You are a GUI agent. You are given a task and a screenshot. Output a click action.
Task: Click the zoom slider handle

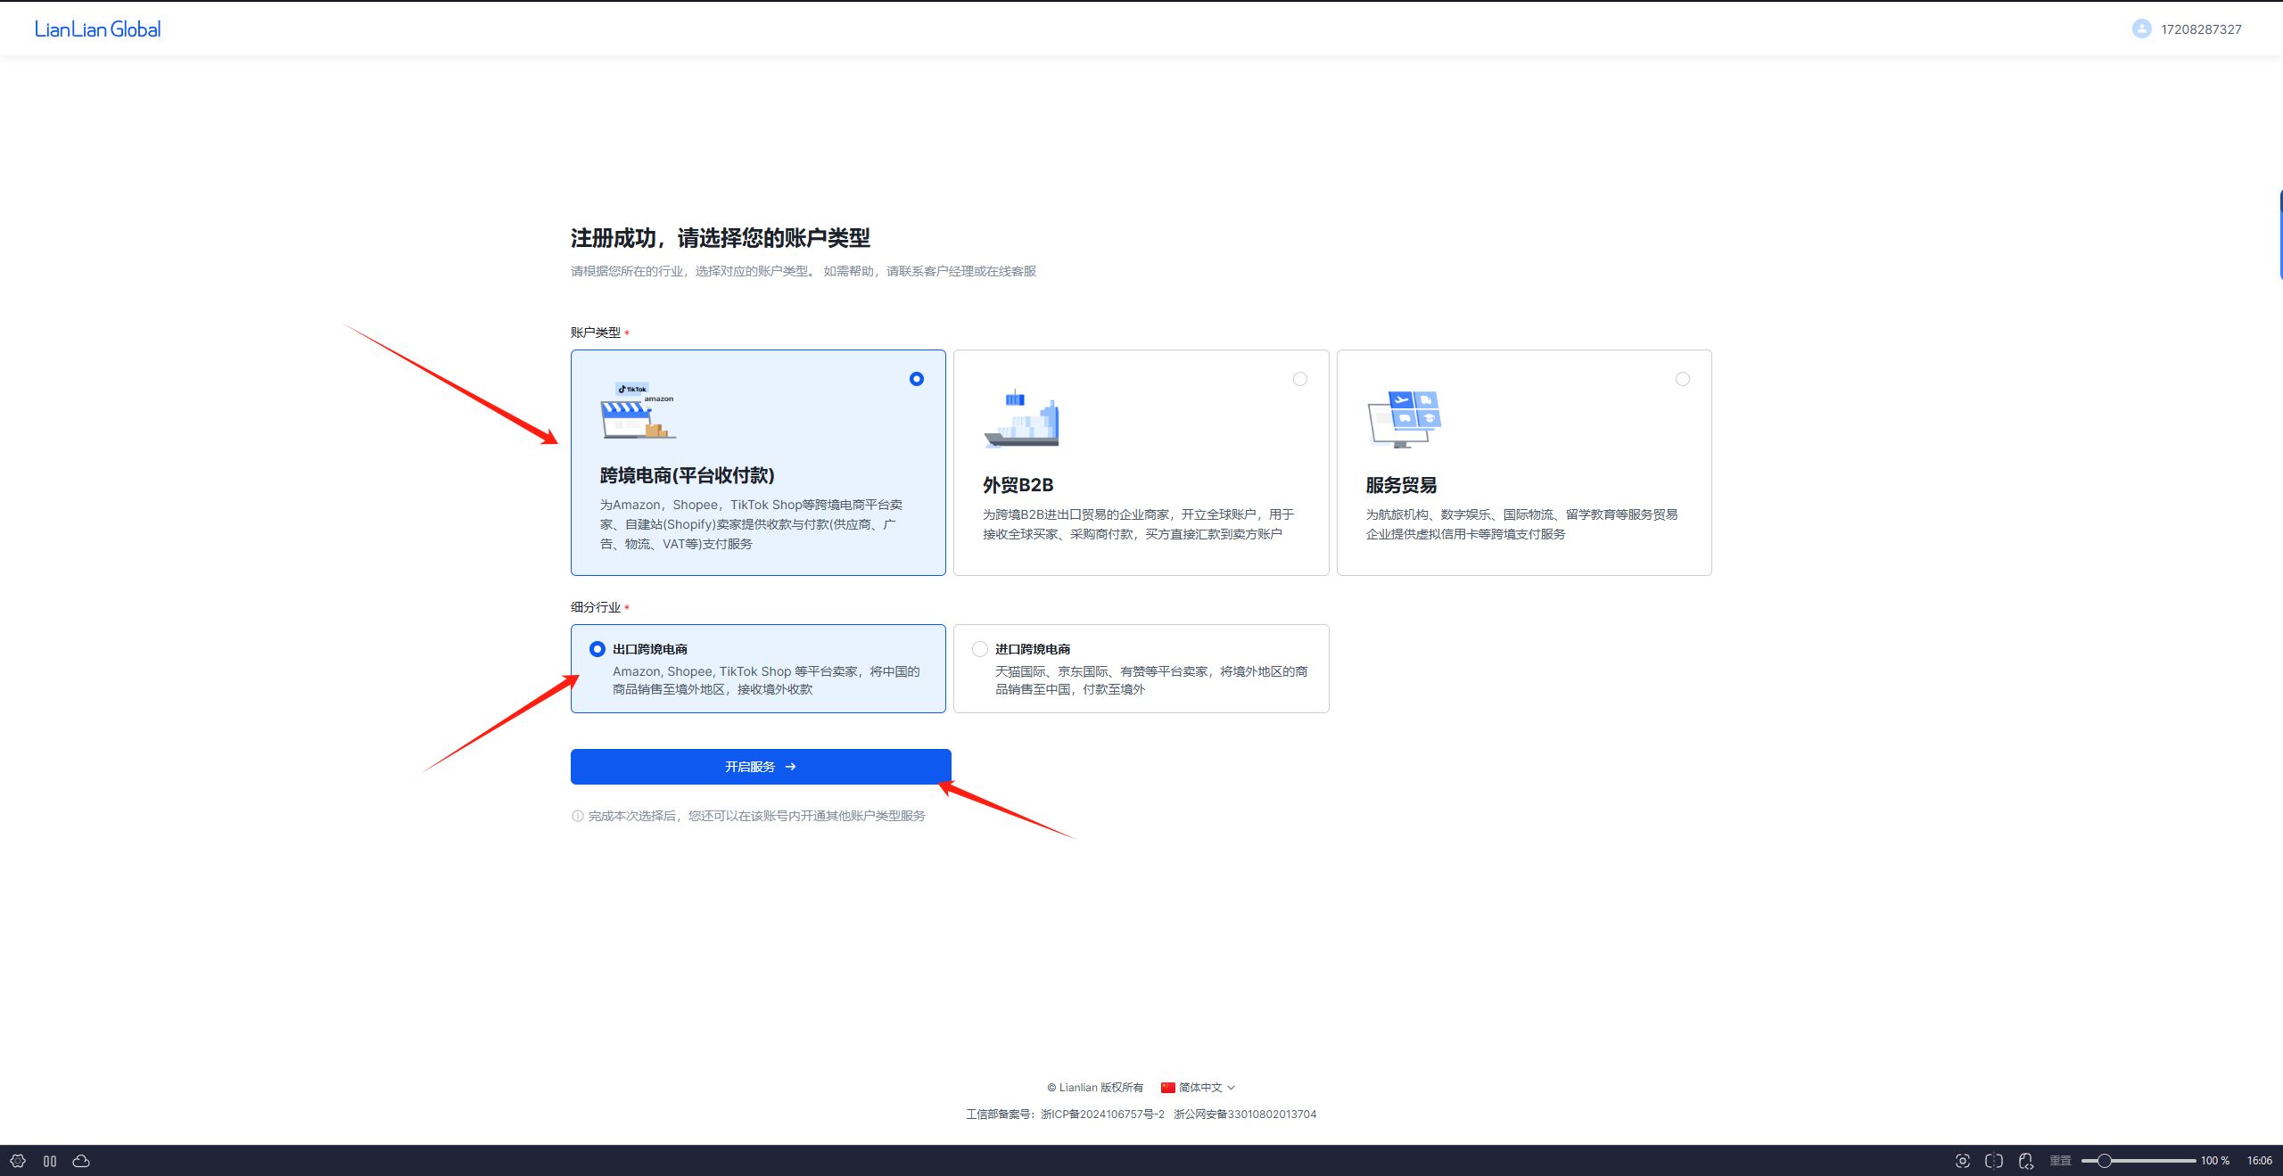point(2104,1161)
